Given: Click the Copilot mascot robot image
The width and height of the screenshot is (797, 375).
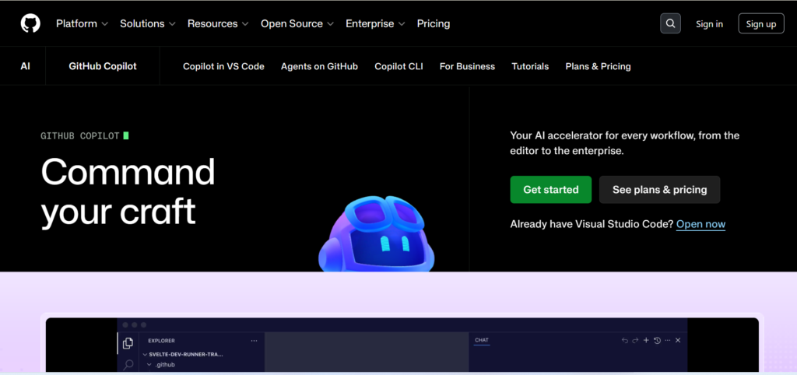Looking at the screenshot, I should (x=377, y=233).
